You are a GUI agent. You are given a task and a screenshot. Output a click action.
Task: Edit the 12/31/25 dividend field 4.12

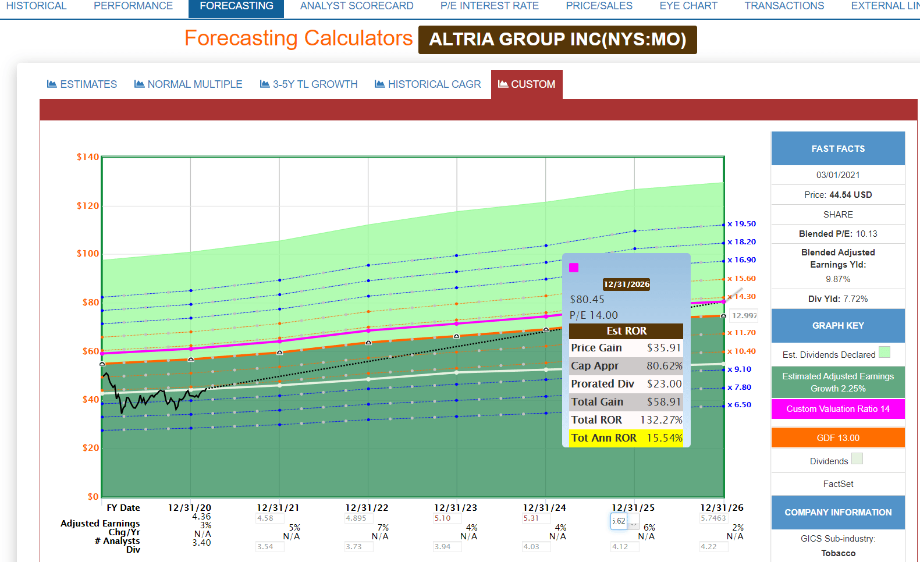coord(624,547)
